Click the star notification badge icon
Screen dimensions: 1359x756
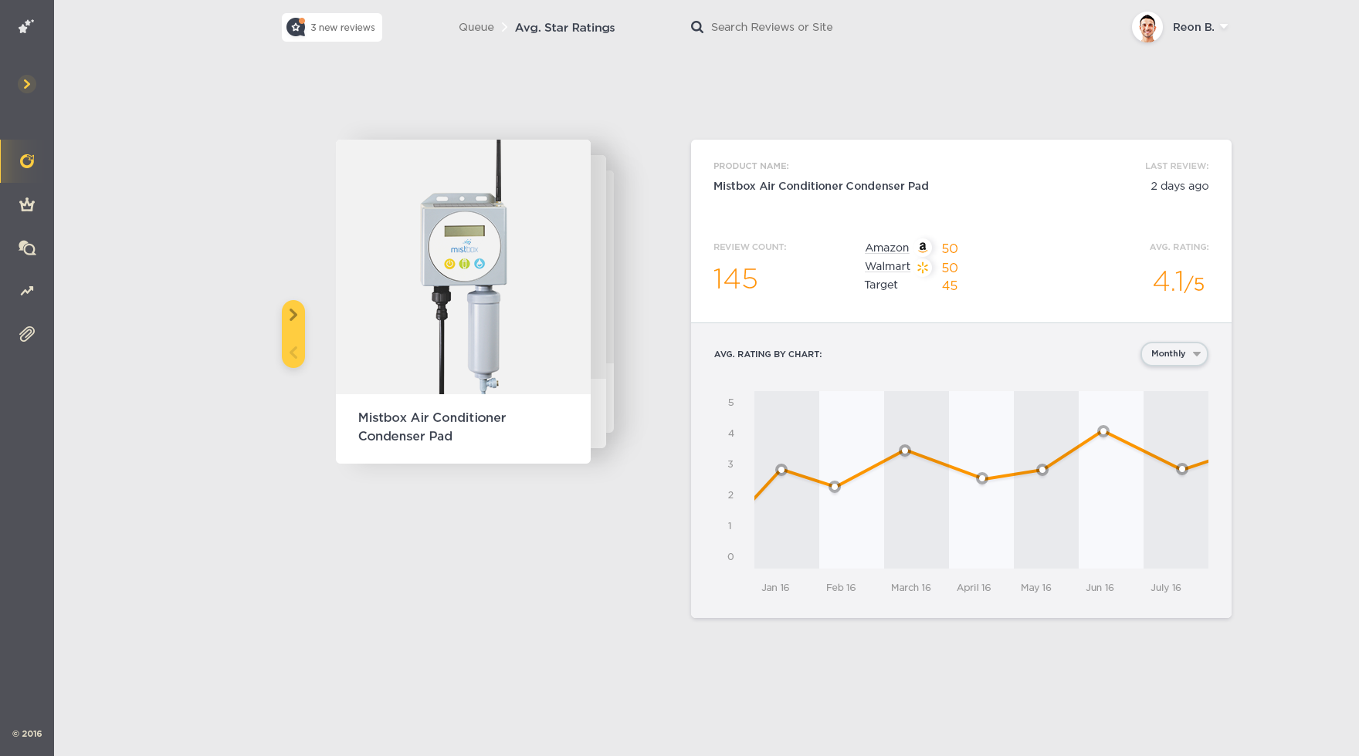296,27
